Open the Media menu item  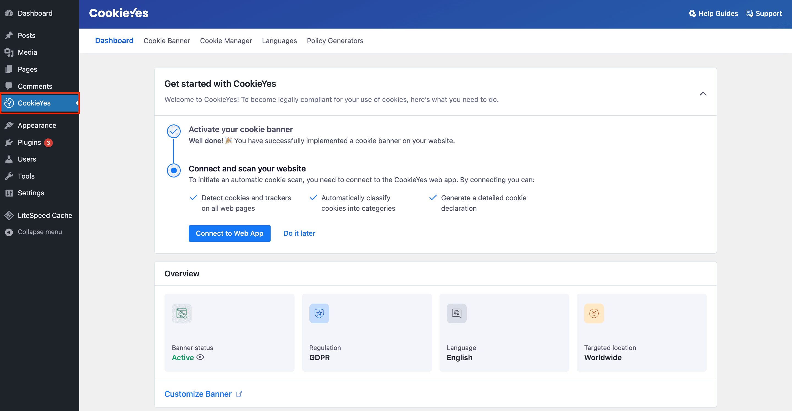(40, 52)
